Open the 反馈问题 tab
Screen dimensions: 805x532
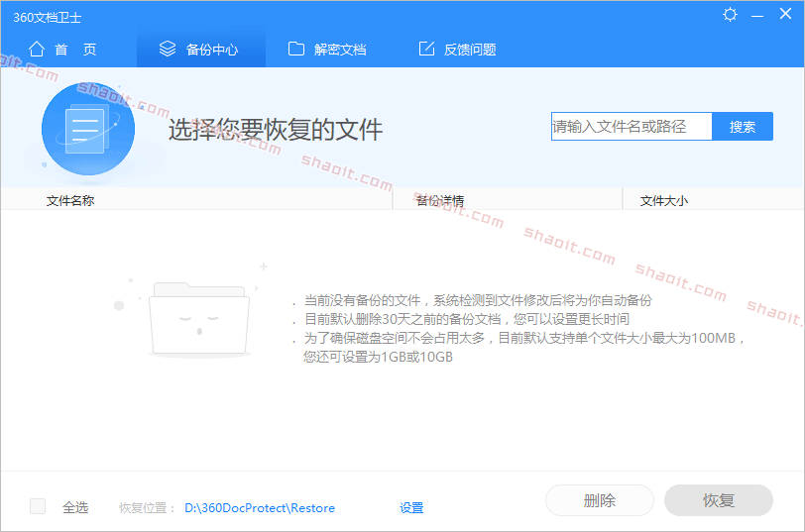point(457,50)
